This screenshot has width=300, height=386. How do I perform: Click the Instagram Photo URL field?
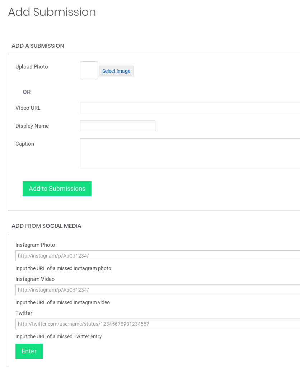click(157, 256)
